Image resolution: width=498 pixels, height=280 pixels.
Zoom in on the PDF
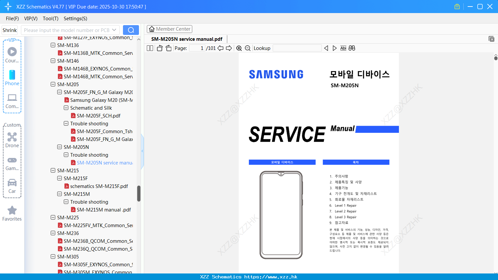point(239,48)
